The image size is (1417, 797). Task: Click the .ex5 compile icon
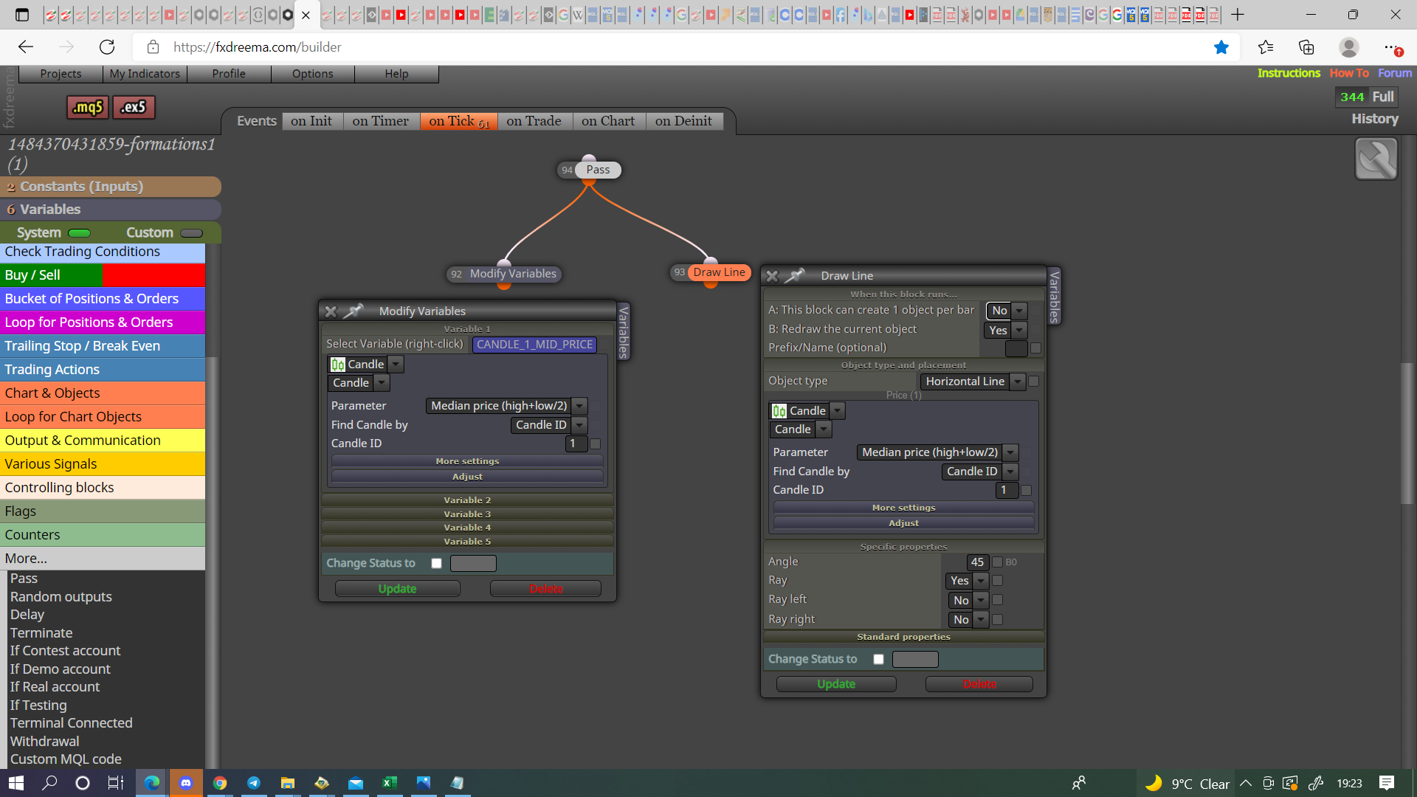(x=134, y=107)
